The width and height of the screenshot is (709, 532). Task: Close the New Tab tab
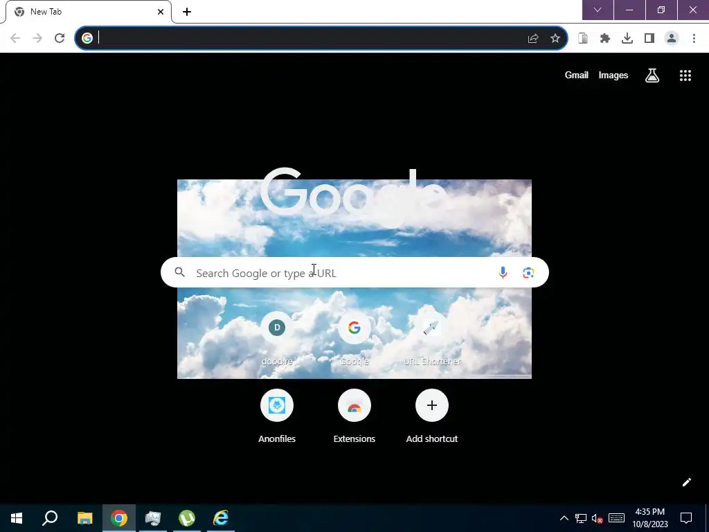(161, 12)
